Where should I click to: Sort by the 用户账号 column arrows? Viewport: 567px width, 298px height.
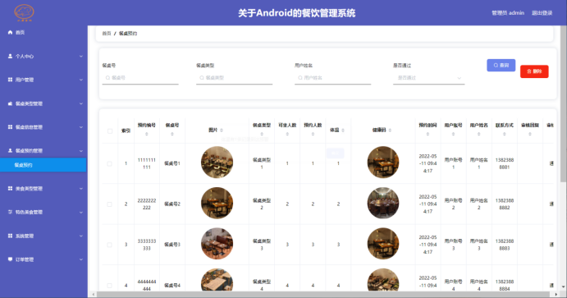[453, 134]
